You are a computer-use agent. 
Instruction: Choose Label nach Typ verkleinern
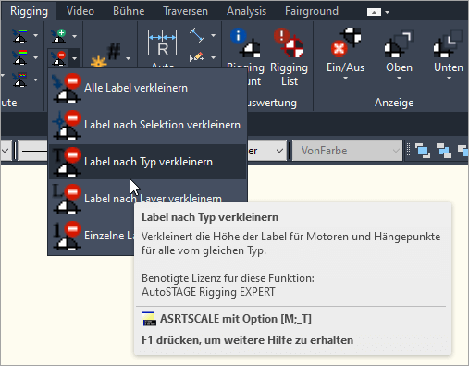(148, 162)
